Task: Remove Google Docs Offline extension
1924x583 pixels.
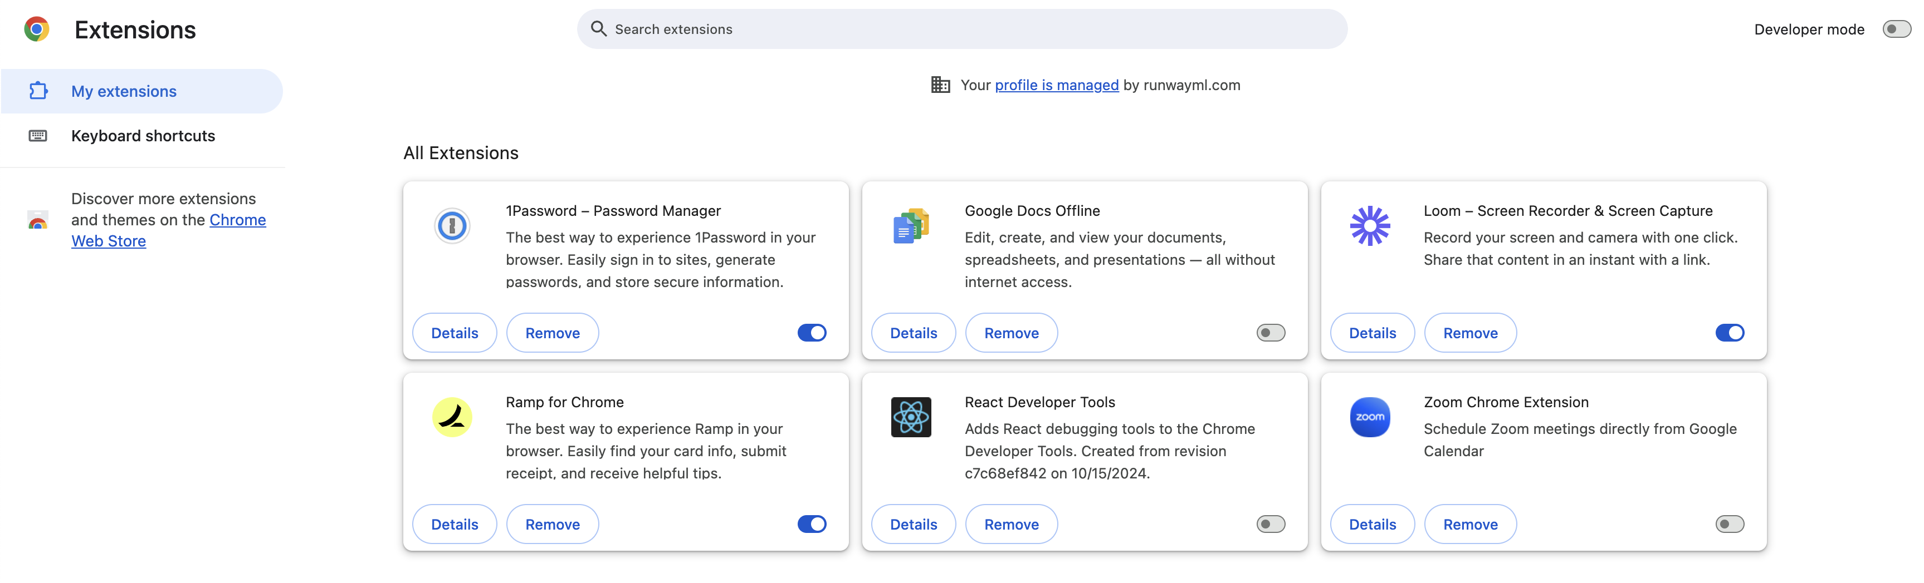Action: click(x=1011, y=333)
